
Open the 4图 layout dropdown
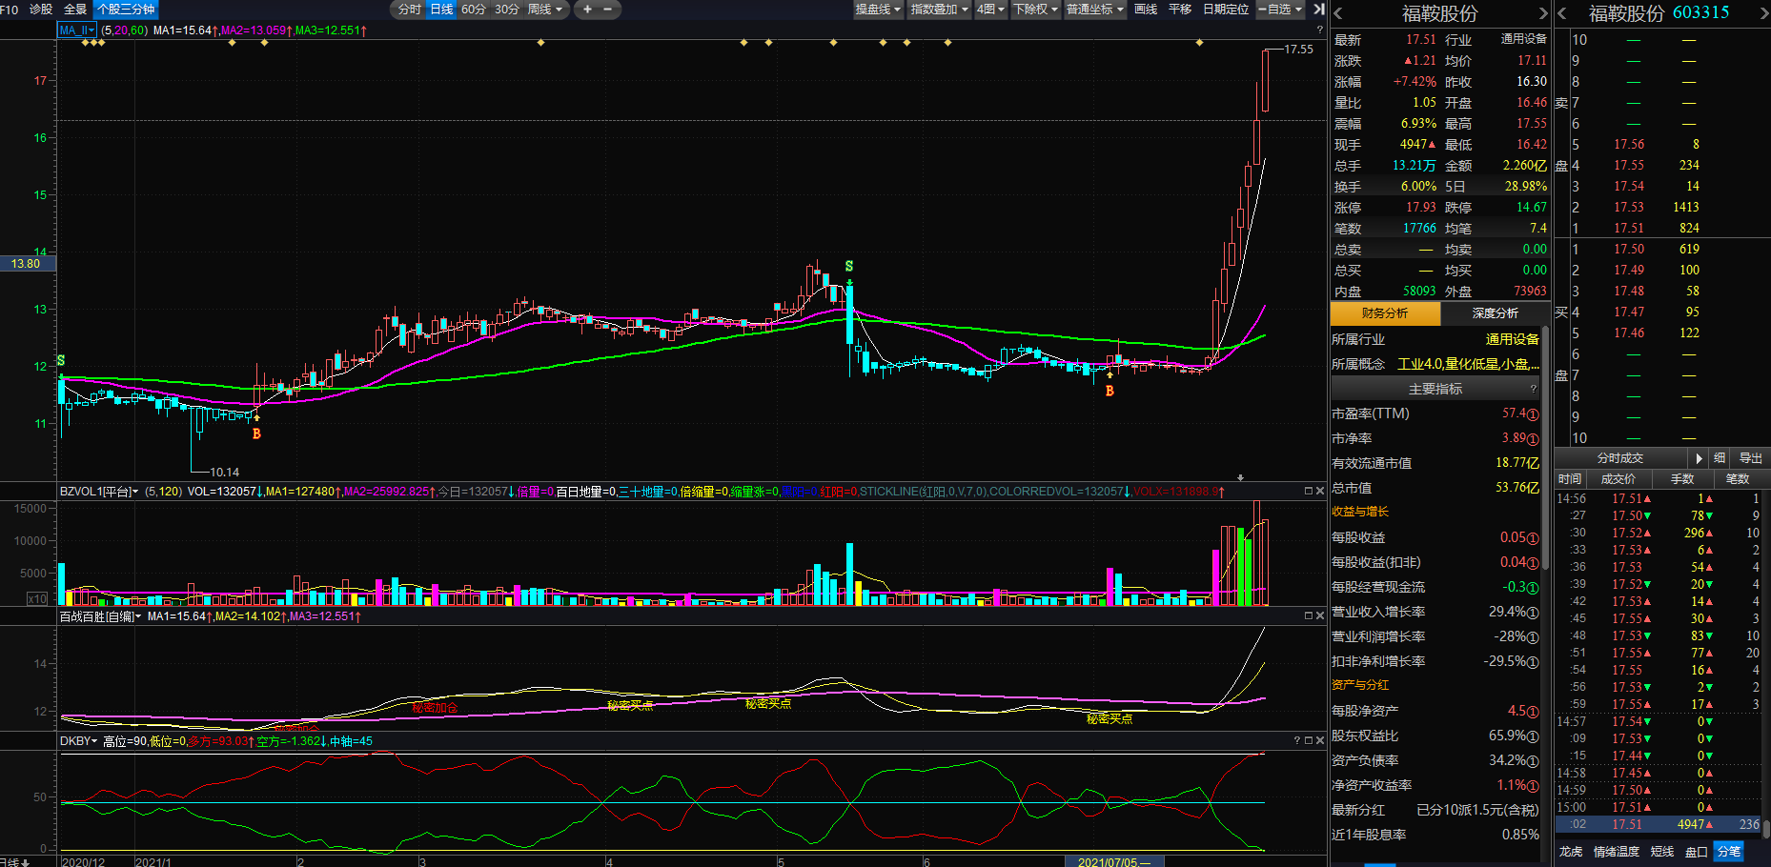[x=990, y=10]
